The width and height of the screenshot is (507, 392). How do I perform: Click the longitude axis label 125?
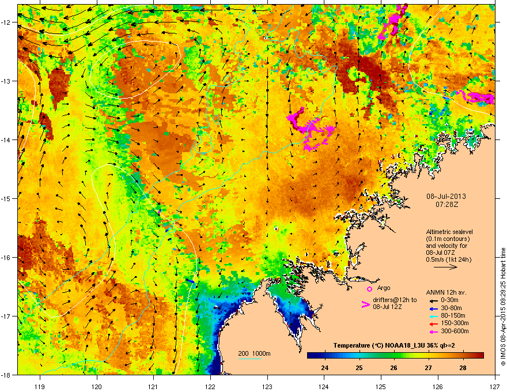tap(381, 386)
